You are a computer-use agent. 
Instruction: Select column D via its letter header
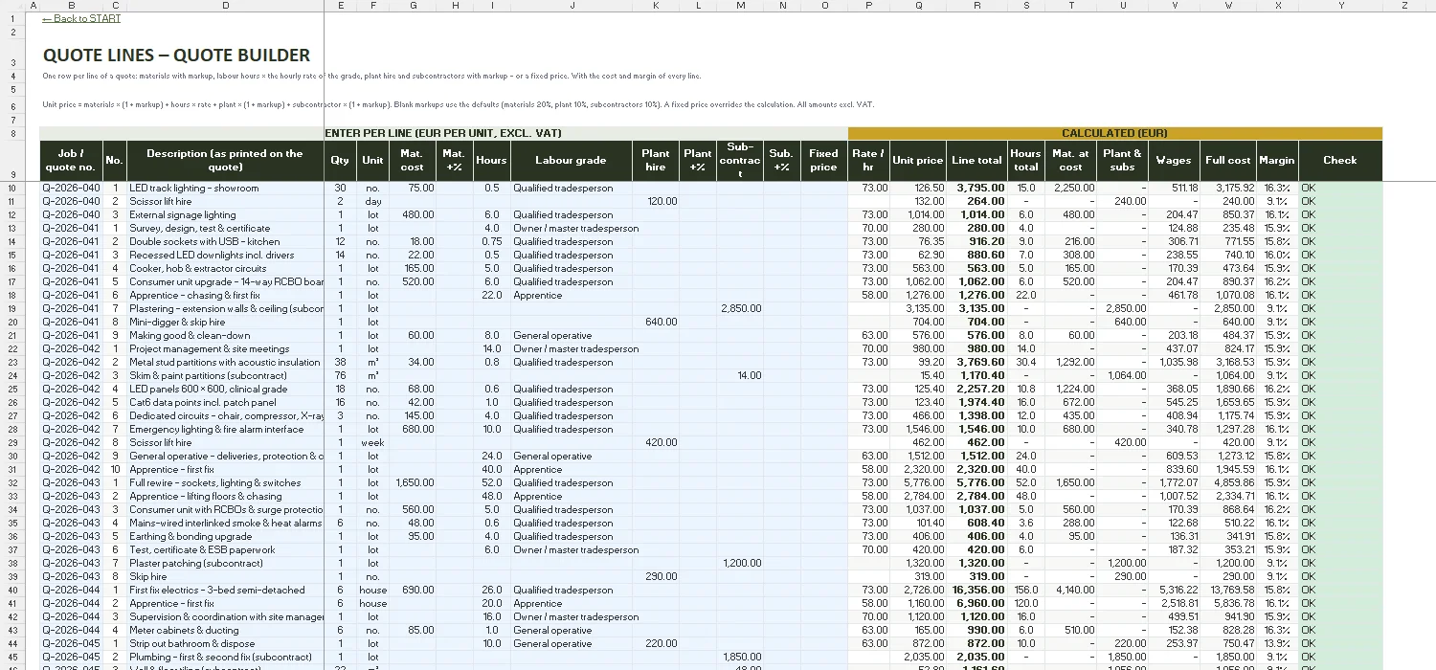(225, 6)
